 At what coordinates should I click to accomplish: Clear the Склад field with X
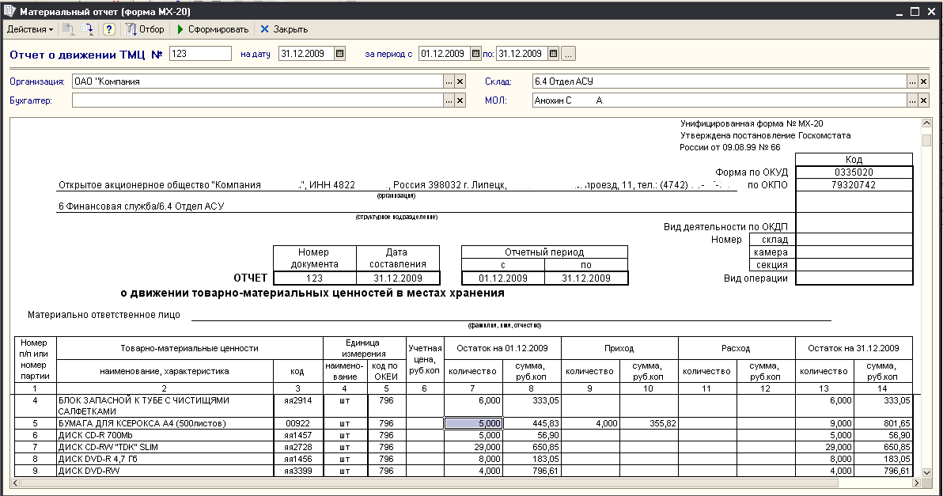(924, 81)
